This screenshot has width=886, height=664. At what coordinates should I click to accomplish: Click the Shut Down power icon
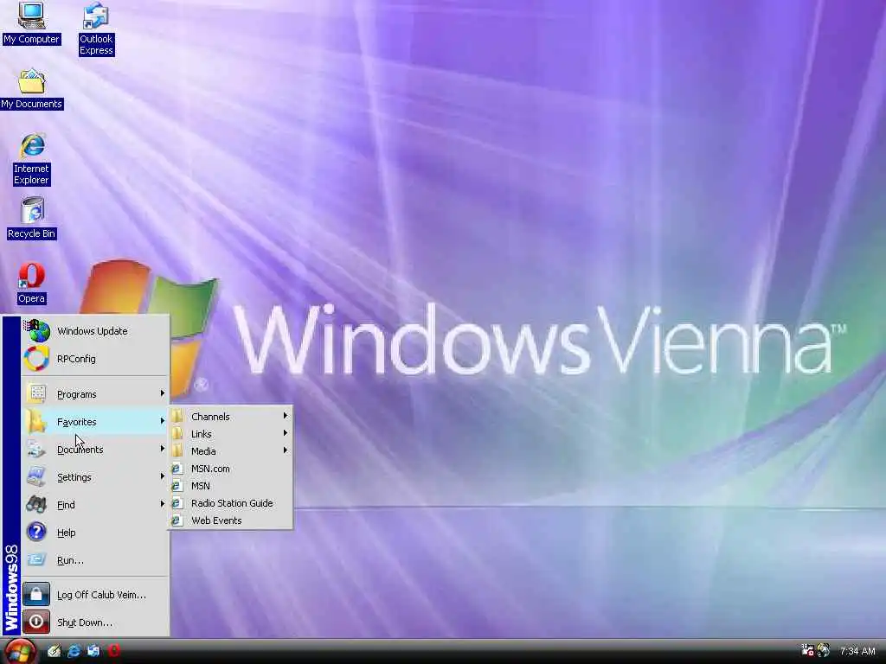point(36,622)
